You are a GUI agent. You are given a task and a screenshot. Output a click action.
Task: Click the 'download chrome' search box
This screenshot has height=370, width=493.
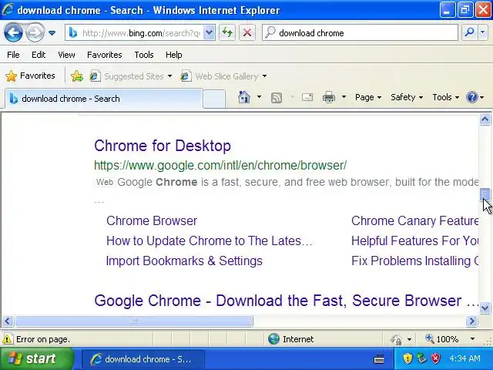pos(360,32)
